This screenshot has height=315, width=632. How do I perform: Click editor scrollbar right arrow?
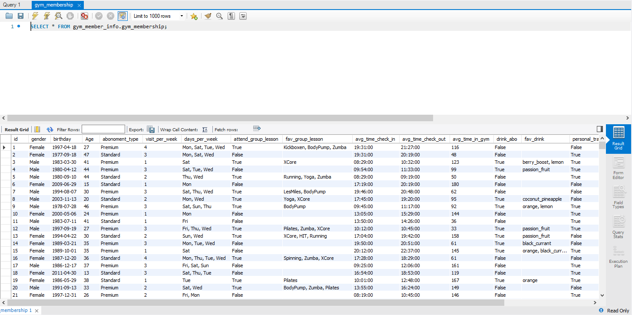pos(628,118)
